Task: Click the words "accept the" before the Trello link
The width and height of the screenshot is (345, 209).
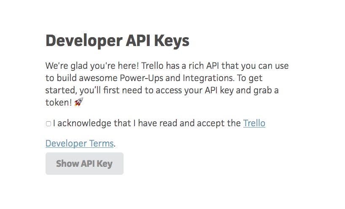Action: tap(219, 123)
